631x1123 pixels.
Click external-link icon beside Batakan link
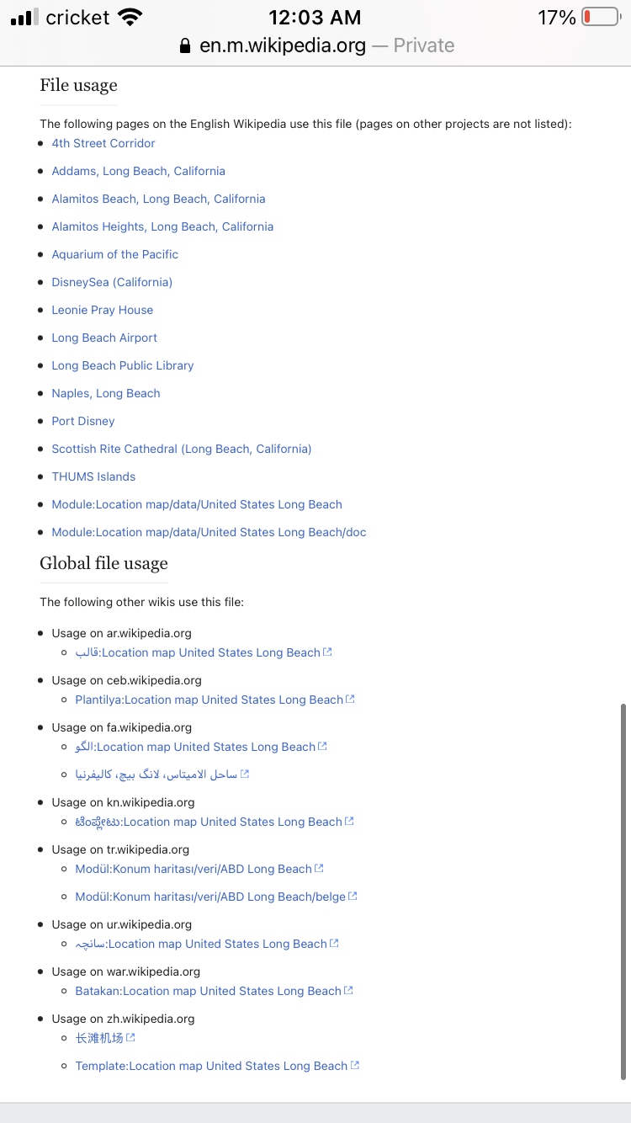[349, 991]
